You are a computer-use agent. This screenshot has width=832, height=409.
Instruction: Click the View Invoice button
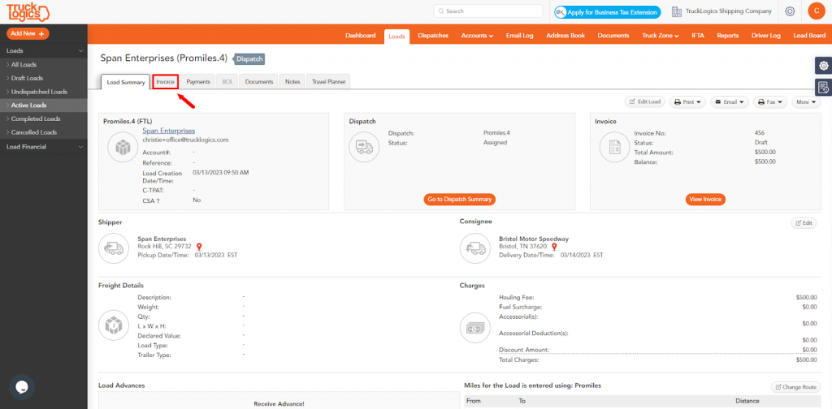705,199
